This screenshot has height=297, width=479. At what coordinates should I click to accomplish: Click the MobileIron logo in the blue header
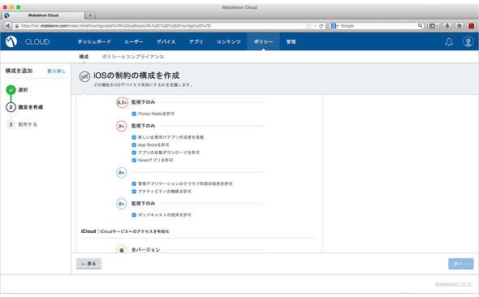coord(11,41)
